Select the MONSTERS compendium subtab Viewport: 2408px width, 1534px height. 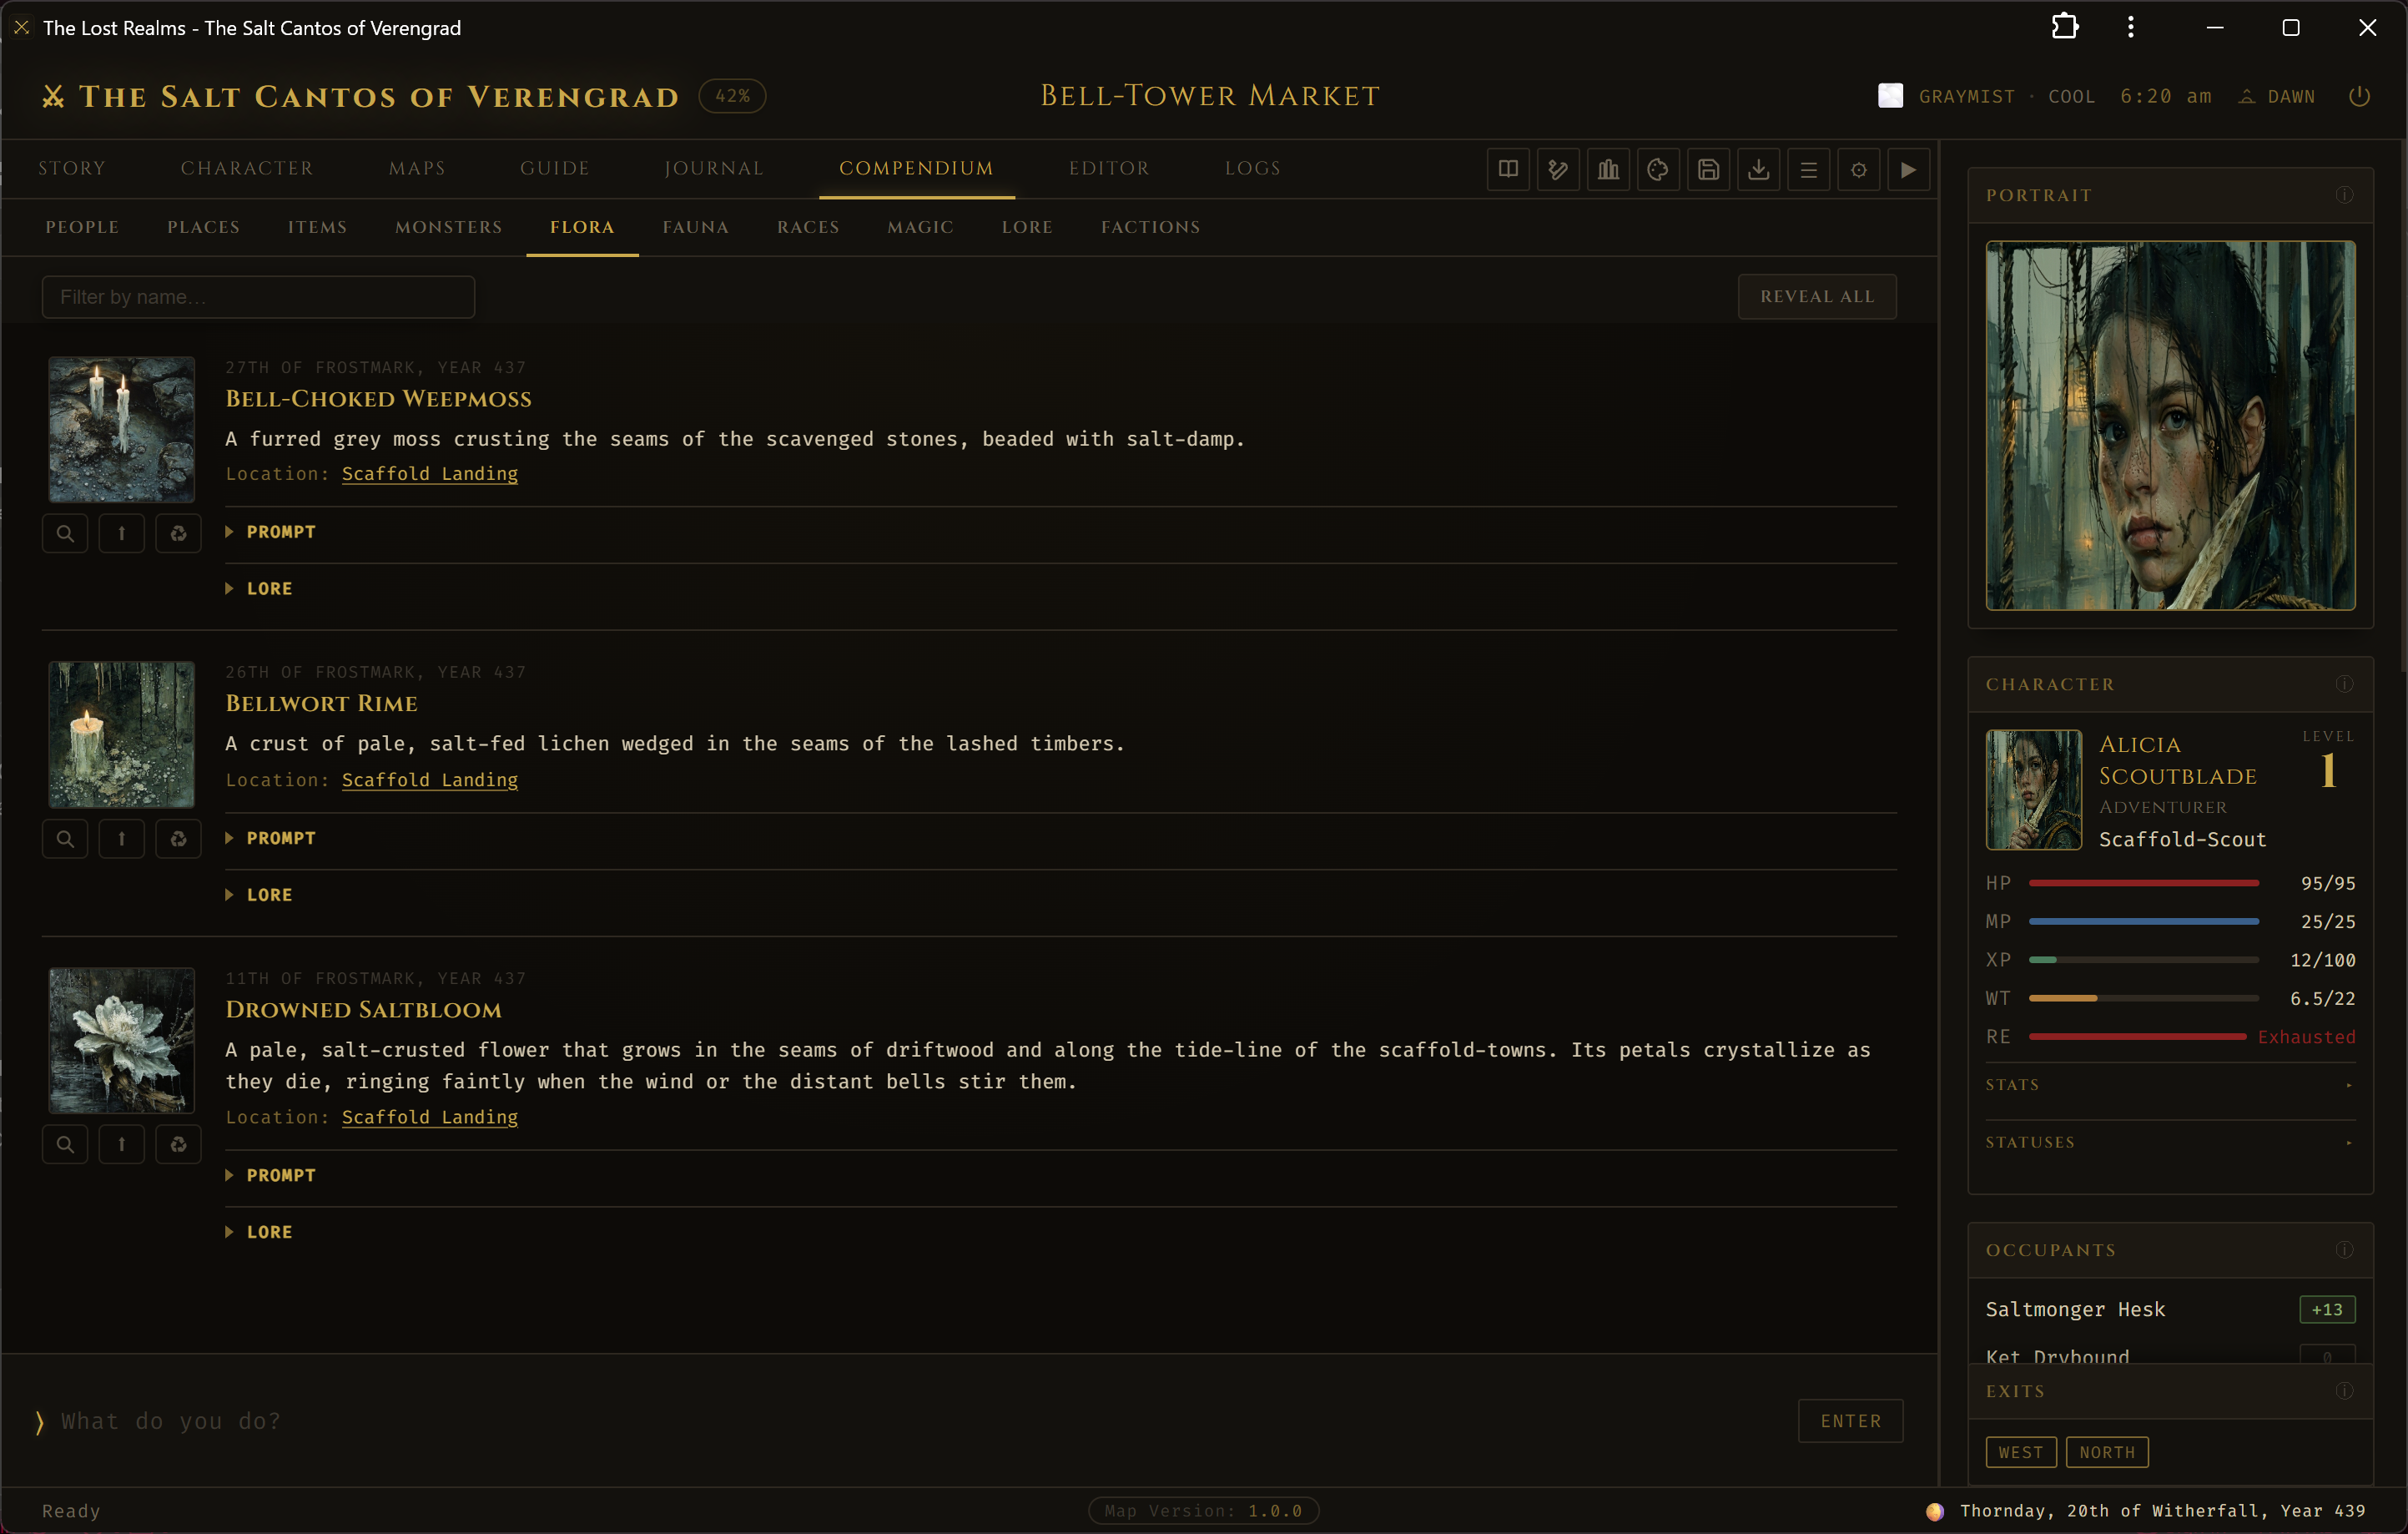pos(448,227)
